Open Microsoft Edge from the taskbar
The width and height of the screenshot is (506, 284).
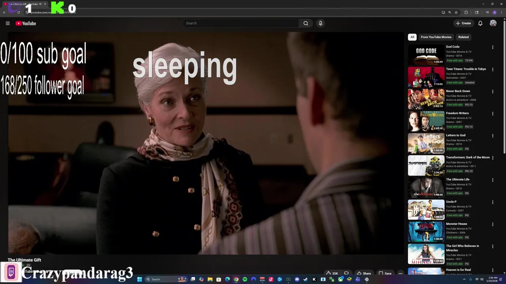coord(227,279)
